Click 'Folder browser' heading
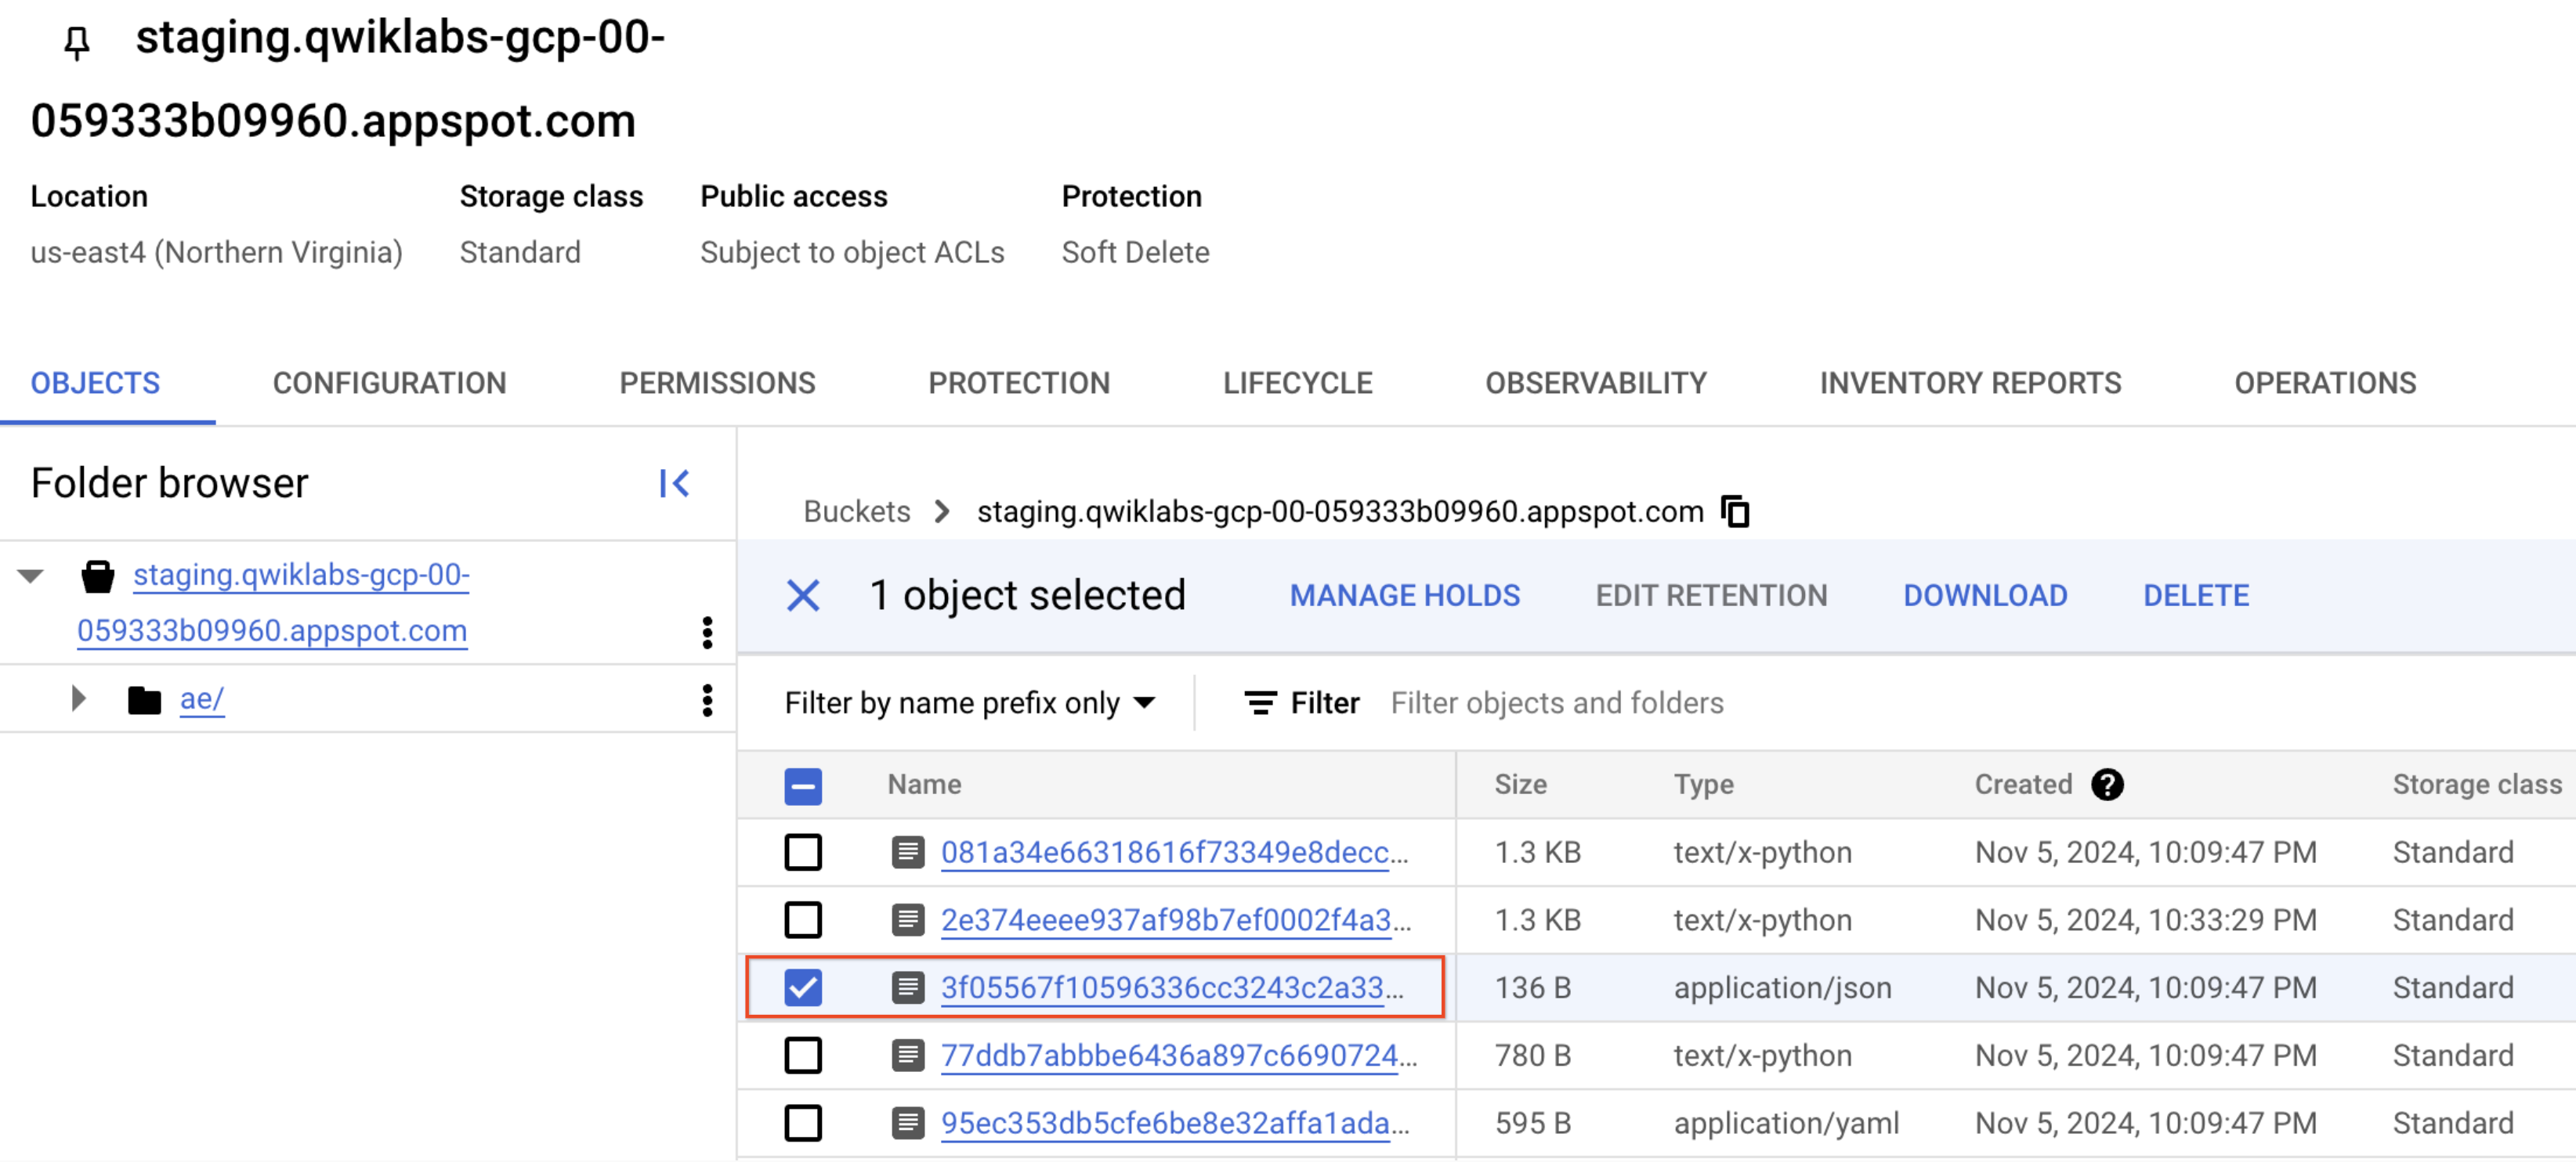2576x1162 pixels. [x=169, y=484]
